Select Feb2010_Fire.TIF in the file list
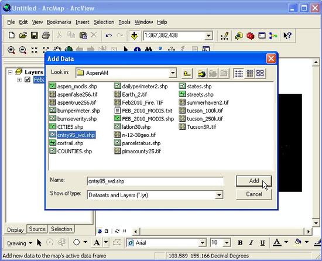Screen dimensions: 322x261 click(139, 102)
